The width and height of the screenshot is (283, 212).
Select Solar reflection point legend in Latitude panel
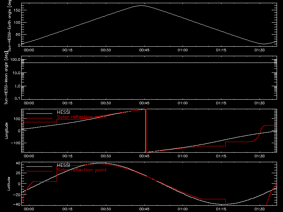click(82, 170)
